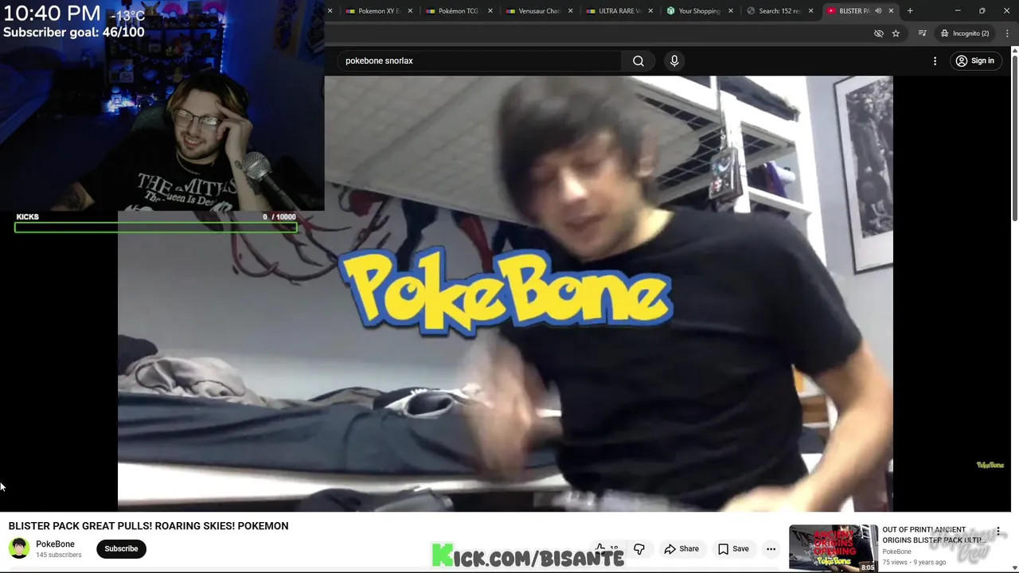Click the 'pokebone snorlax' search field
This screenshot has width=1019, height=573.
(x=478, y=60)
